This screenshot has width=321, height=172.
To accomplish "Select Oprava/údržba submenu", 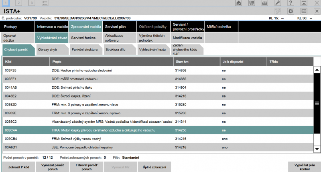I will click(17, 38).
